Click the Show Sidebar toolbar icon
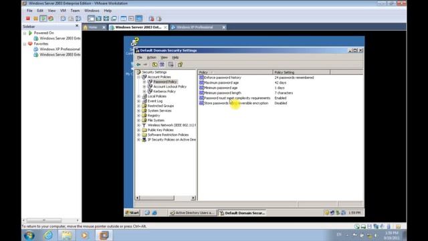Screen dimensions: 428x241 pos(91,19)
